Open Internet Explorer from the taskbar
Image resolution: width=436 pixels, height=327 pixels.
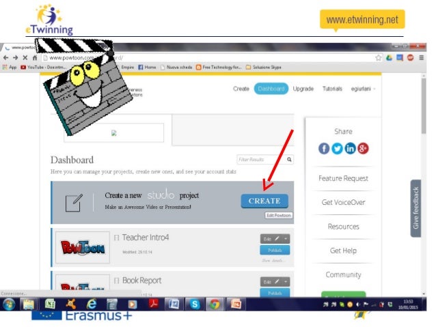pyautogui.click(x=91, y=304)
